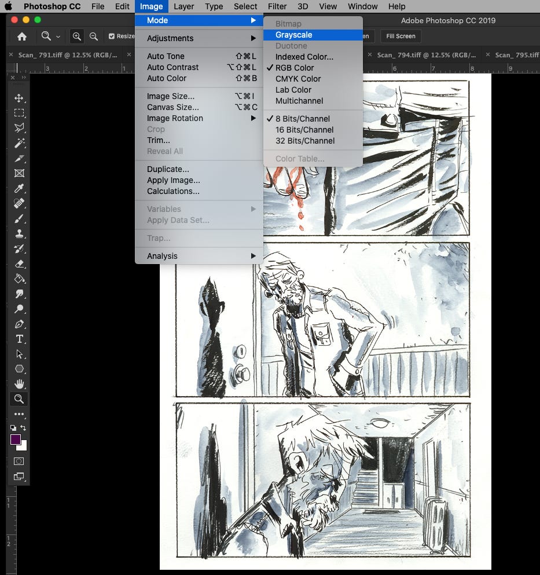The height and width of the screenshot is (575, 540).
Task: Select the Eyedropper tool
Action: (x=19, y=189)
